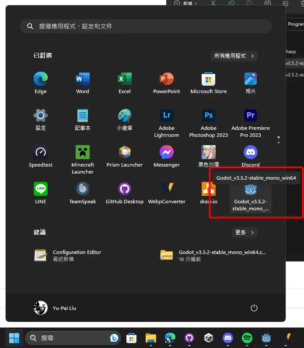Open 記事本 Notepad app

[83, 119]
